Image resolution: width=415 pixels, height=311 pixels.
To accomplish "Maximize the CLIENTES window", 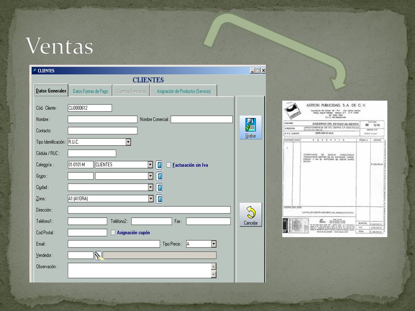I will click(x=258, y=70).
